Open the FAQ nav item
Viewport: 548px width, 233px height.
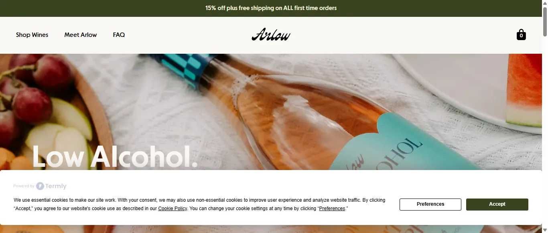coord(119,35)
